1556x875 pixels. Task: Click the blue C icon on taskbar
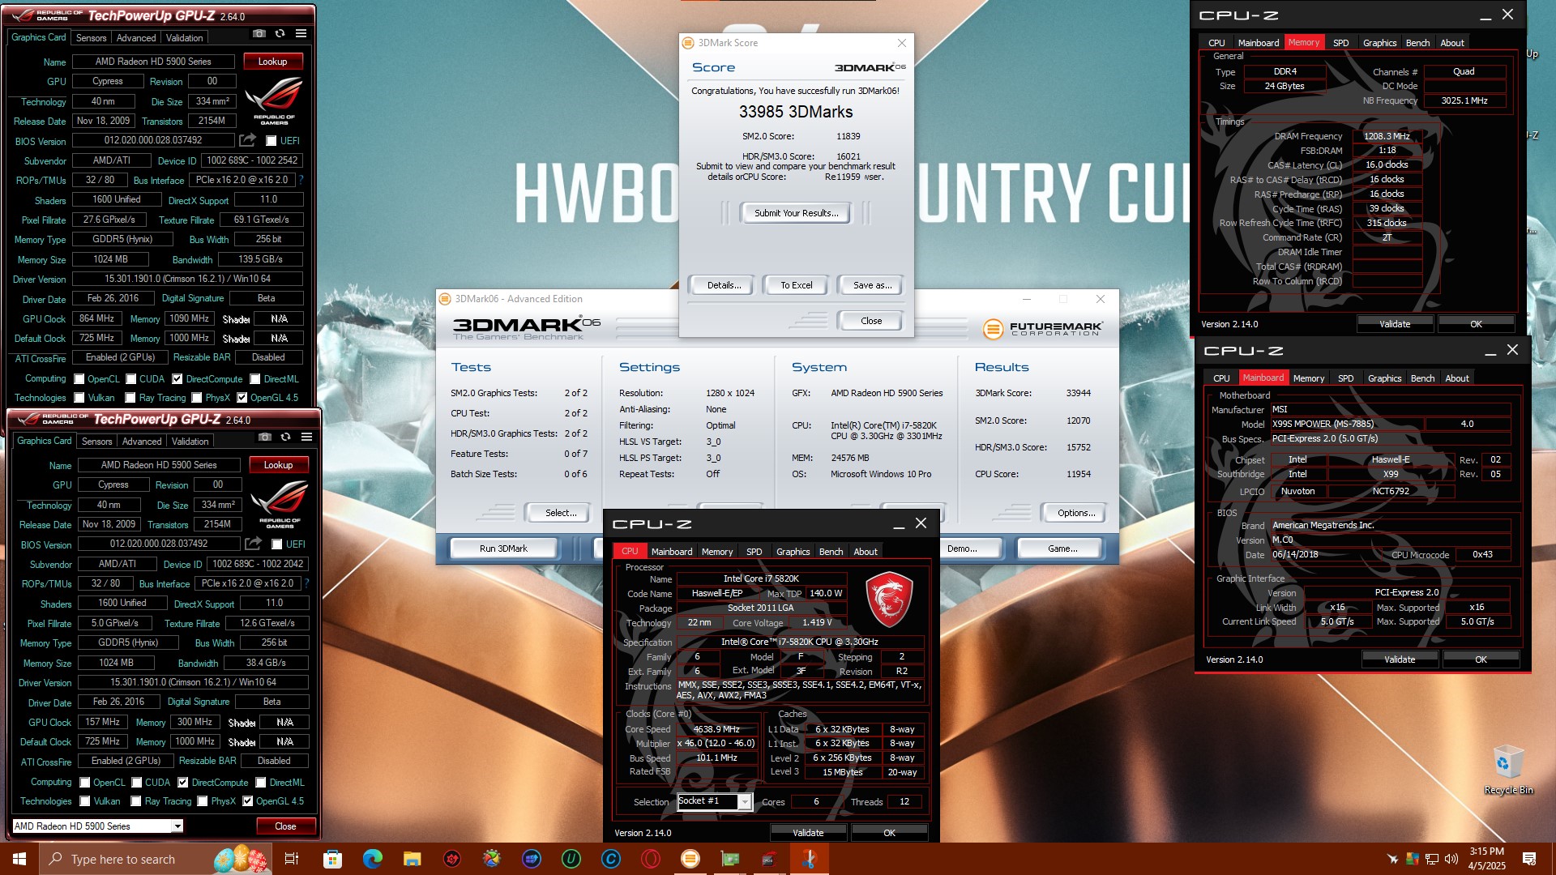tap(610, 859)
